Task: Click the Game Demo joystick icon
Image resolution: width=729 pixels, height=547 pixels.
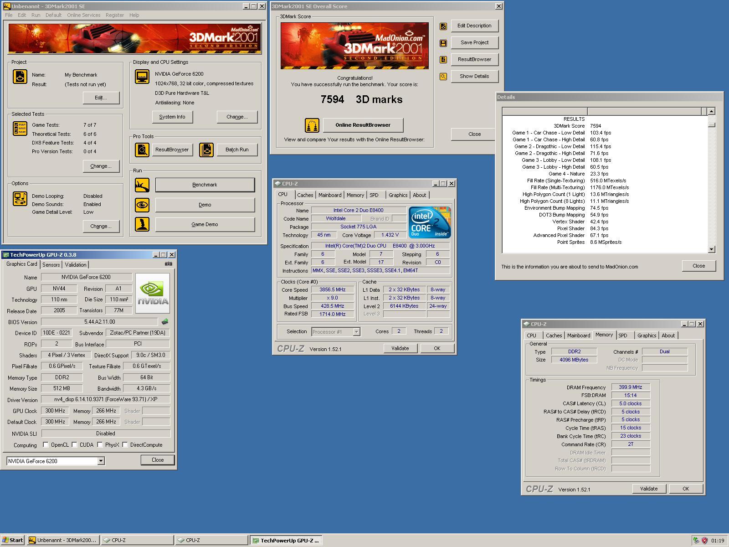Action: [x=142, y=224]
